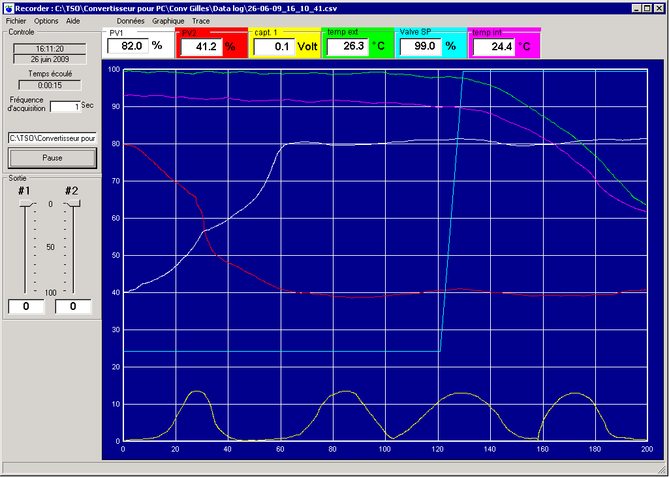Click the file path text field
Viewport: 669px width, 477px height.
coord(52,138)
